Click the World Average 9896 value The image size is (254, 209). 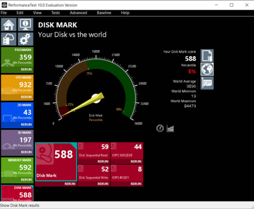point(191,86)
